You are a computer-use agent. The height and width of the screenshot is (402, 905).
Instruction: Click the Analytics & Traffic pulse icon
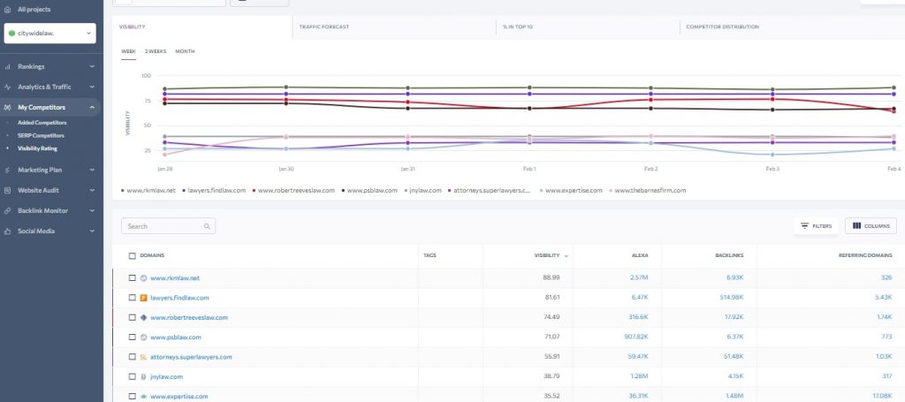coord(7,87)
